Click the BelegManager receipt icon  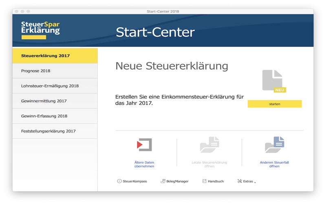click(163, 181)
